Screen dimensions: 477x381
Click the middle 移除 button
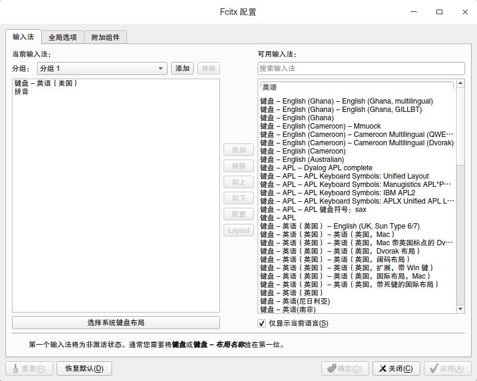(238, 165)
